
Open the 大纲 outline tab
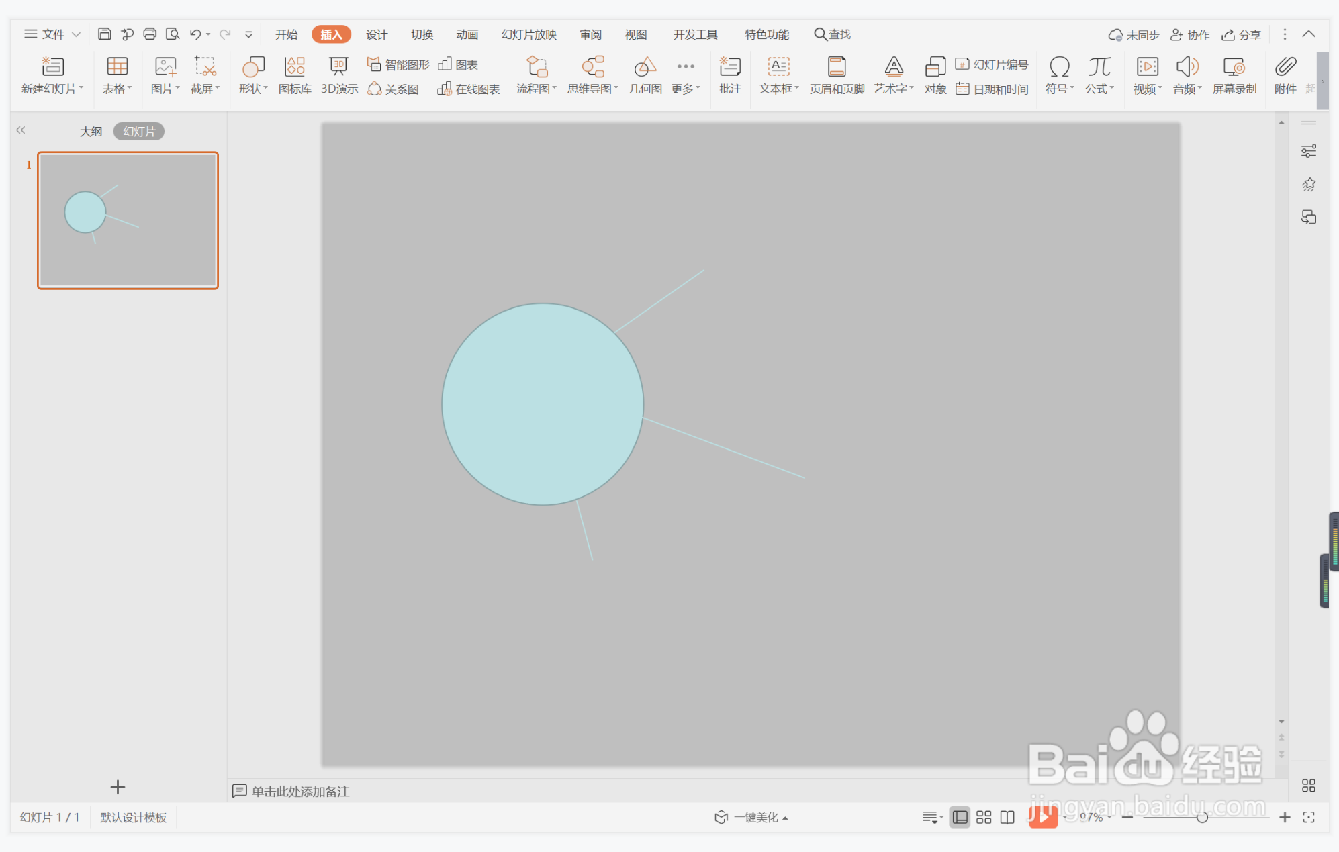[x=91, y=132]
